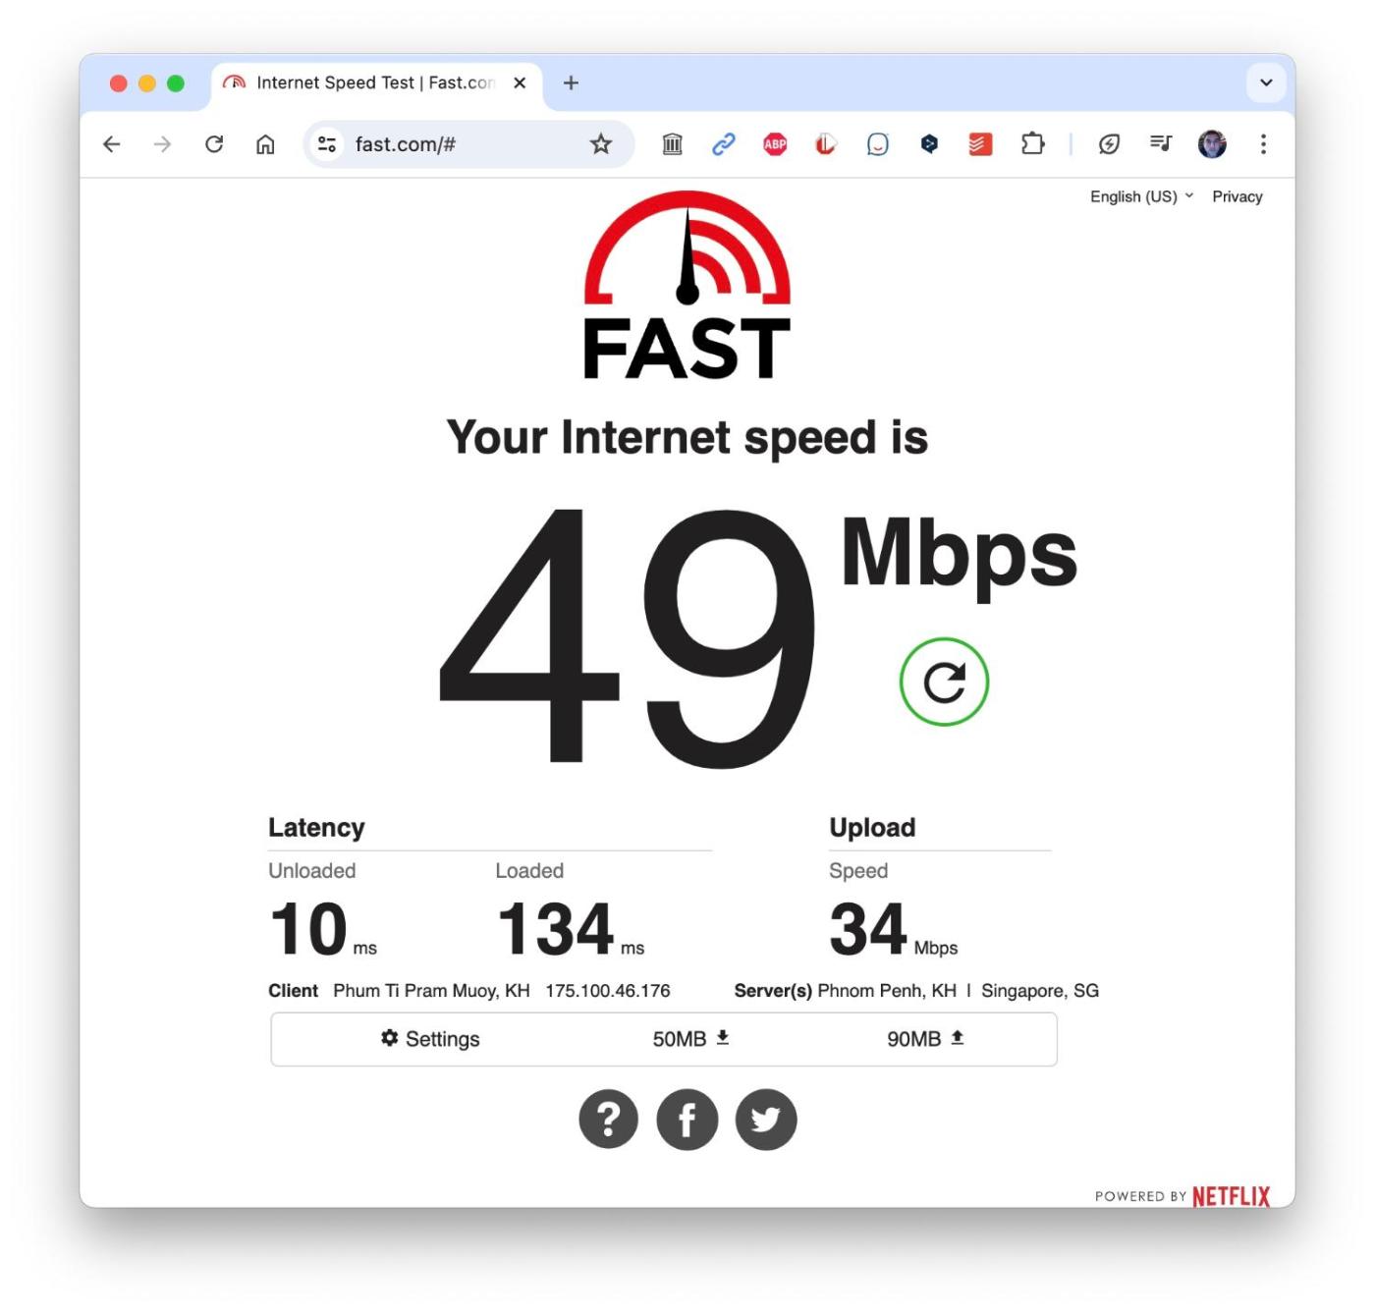Viewport: 1375px width, 1313px height.
Task: Share results via Facebook icon
Action: [x=687, y=1119]
